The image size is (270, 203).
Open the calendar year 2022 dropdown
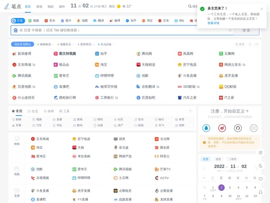221,166
